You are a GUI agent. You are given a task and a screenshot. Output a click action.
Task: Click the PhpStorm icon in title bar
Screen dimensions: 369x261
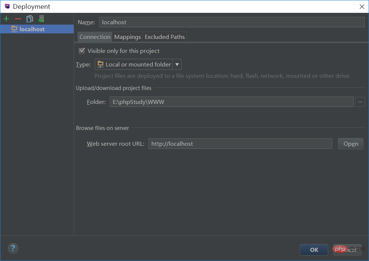[7, 6]
